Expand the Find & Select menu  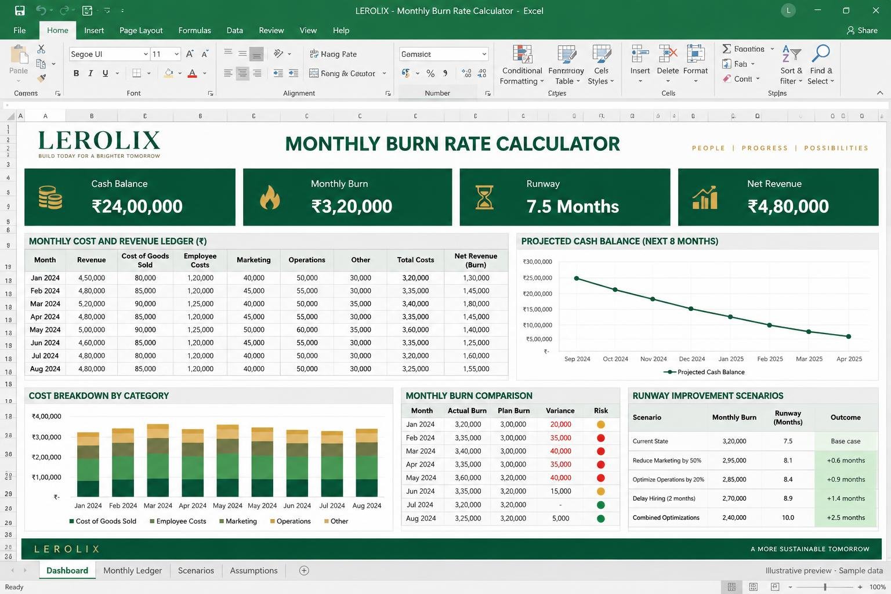[x=821, y=66]
